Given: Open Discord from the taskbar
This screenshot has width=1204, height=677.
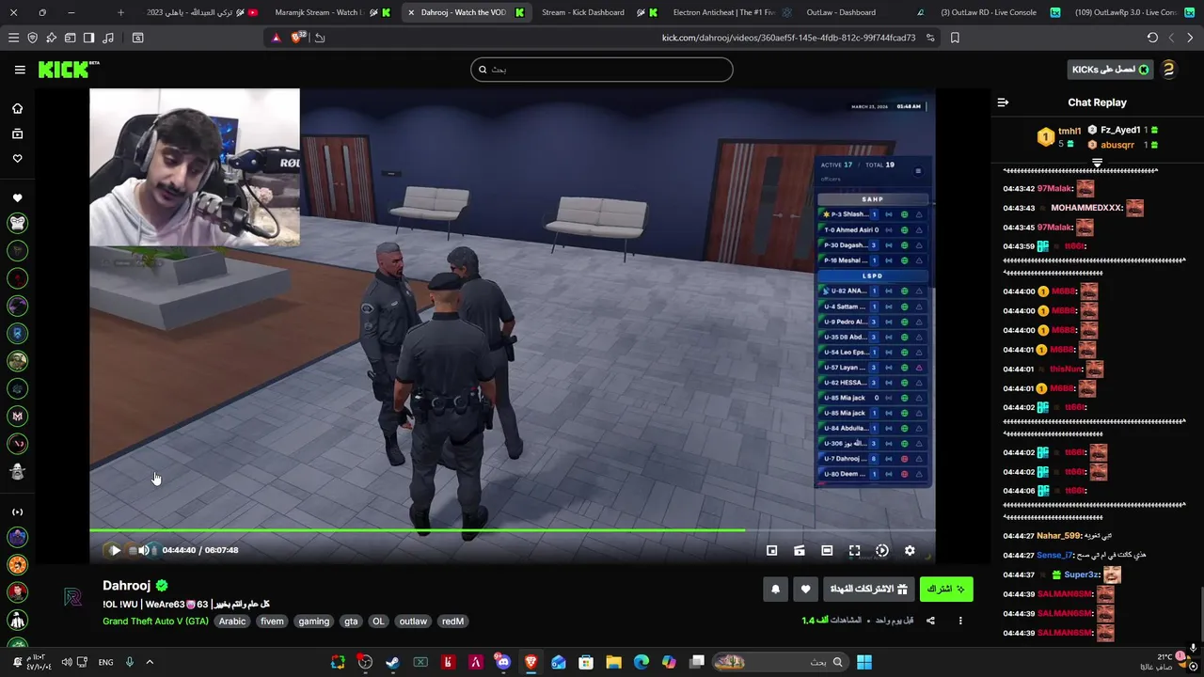Looking at the screenshot, I should [503, 662].
